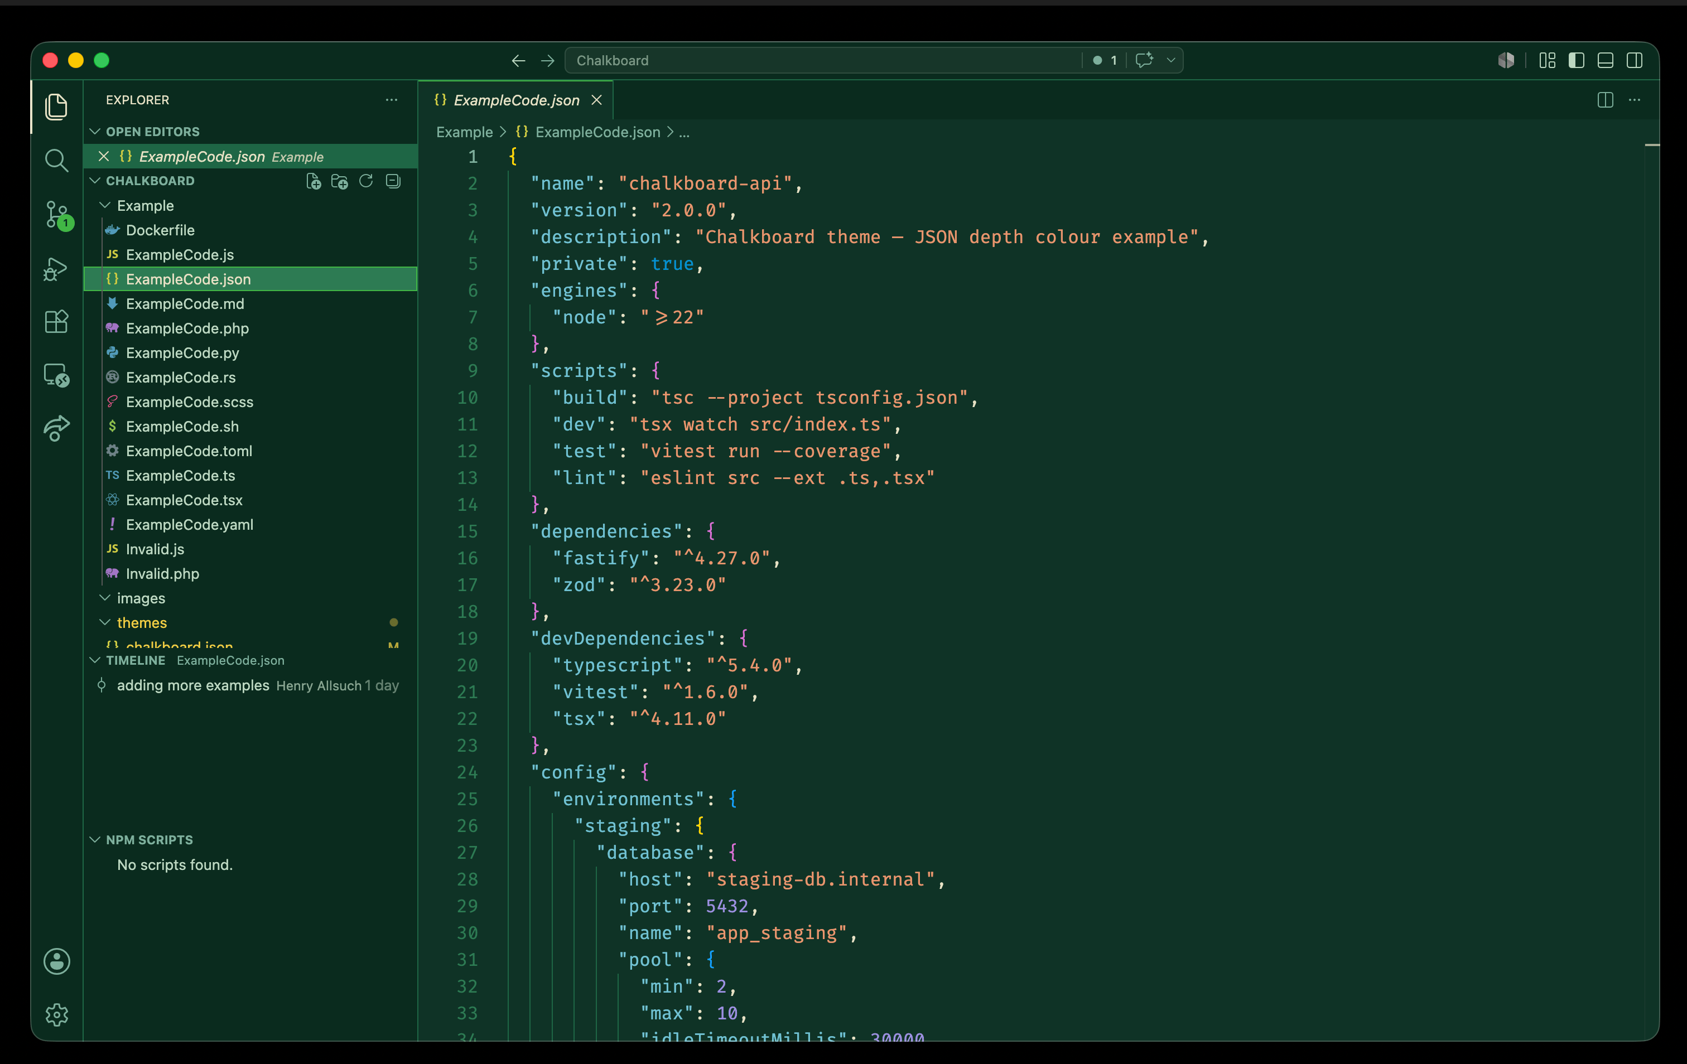Select ExampleCode.json in the file tree
The image size is (1687, 1064).
[250, 279]
